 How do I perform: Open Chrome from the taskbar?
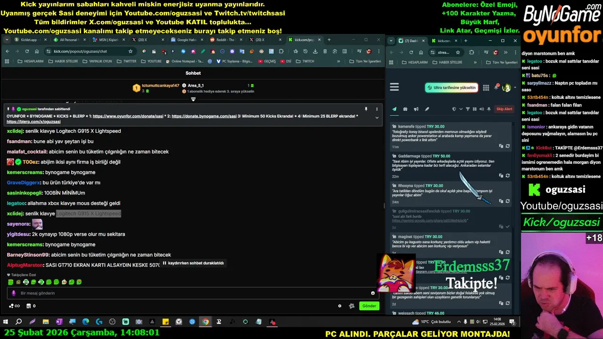tap(205, 322)
